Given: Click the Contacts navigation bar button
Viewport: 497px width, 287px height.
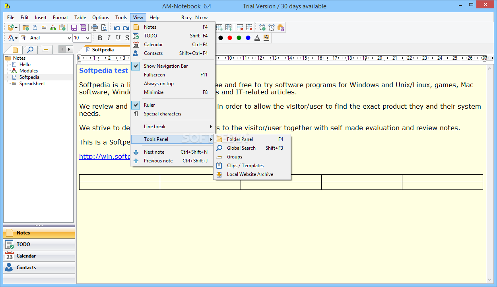Looking at the screenshot, I should [39, 267].
